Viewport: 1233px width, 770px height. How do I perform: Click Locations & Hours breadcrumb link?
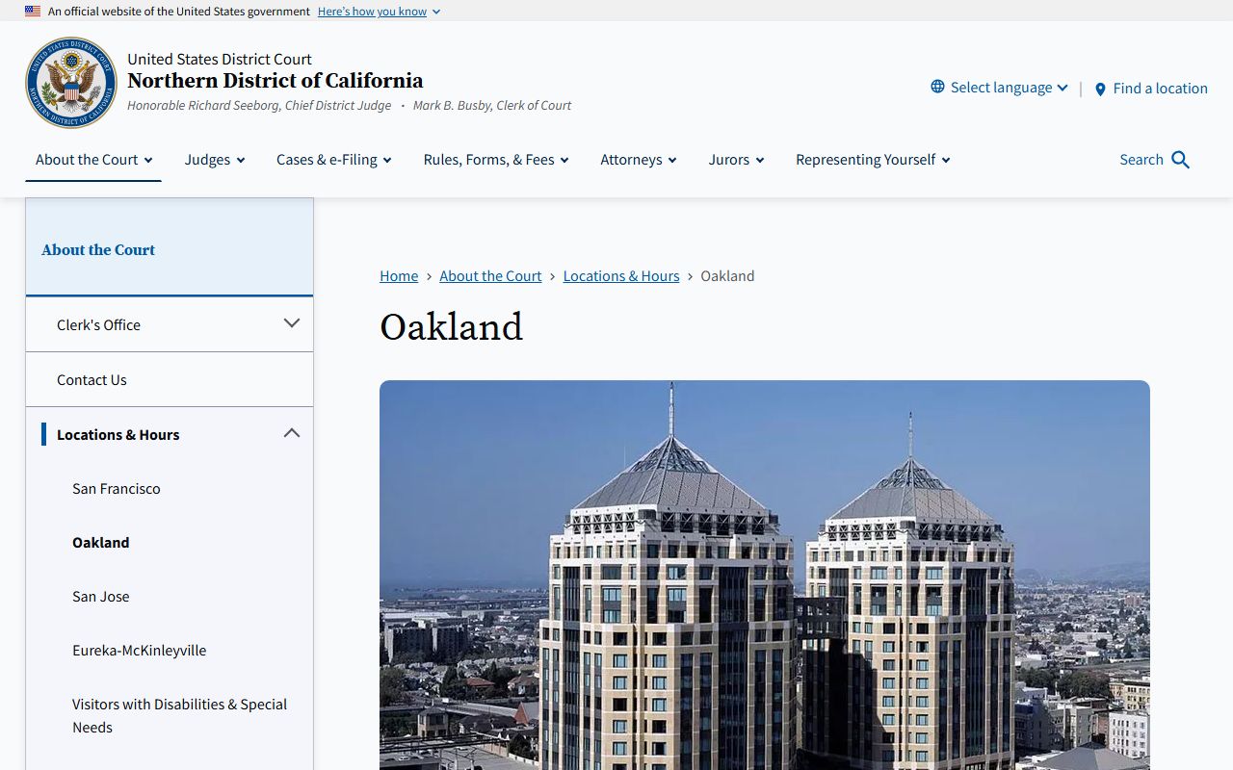(x=621, y=276)
